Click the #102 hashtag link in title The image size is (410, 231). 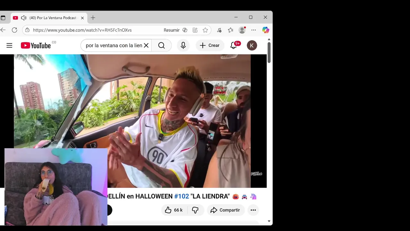(x=182, y=196)
